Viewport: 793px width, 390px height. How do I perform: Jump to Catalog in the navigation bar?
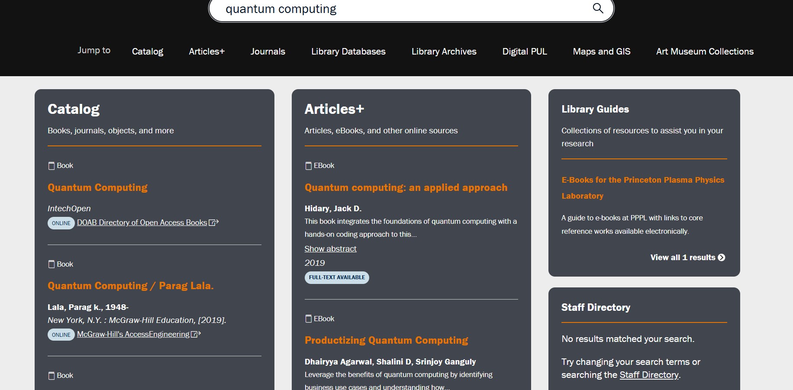pyautogui.click(x=147, y=52)
